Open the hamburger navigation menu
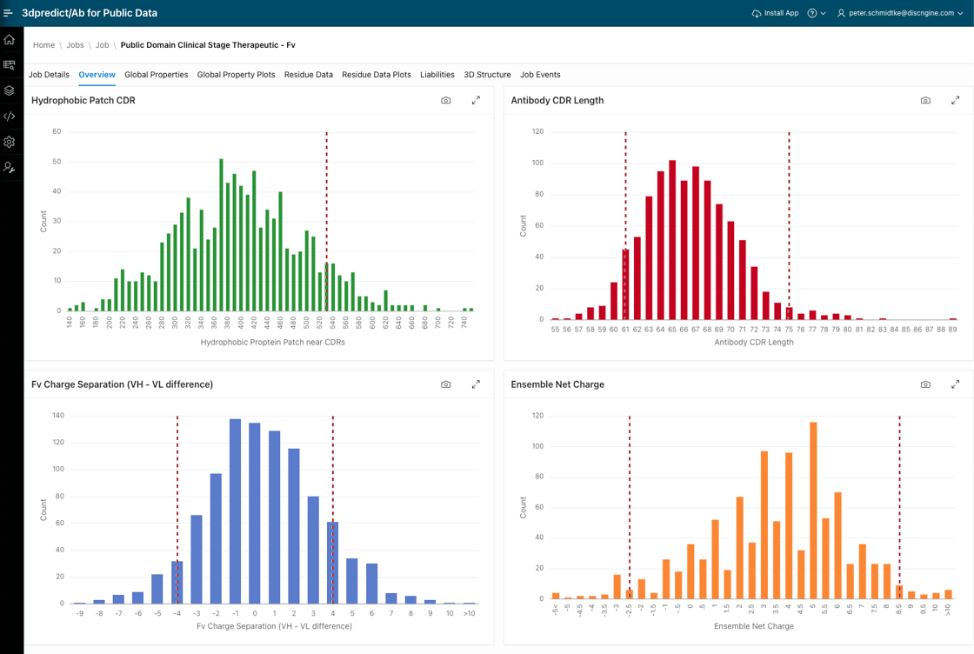 (x=9, y=13)
